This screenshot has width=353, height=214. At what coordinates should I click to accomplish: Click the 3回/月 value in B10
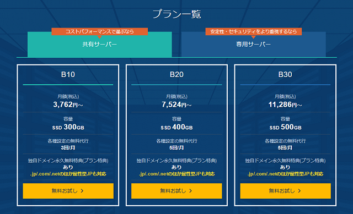(68, 148)
